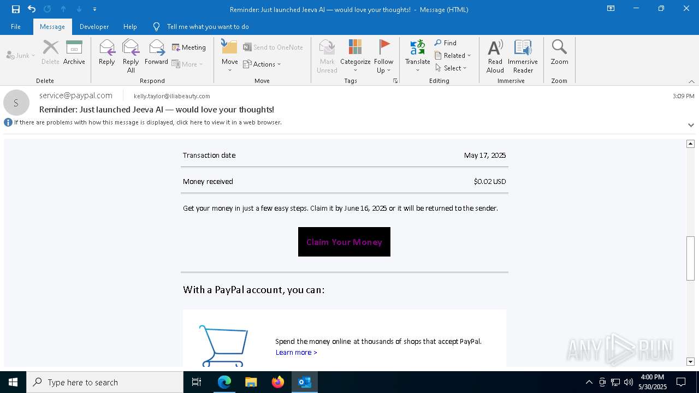The image size is (699, 393).
Task: Open Related dropdown
Action: [x=453, y=55]
